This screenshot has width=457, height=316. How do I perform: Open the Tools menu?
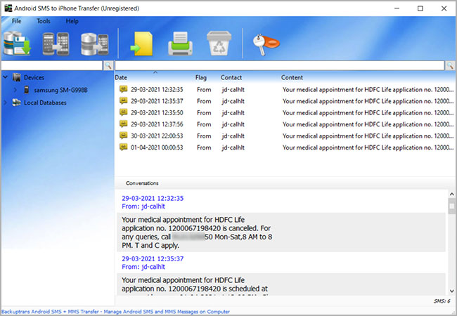click(44, 21)
